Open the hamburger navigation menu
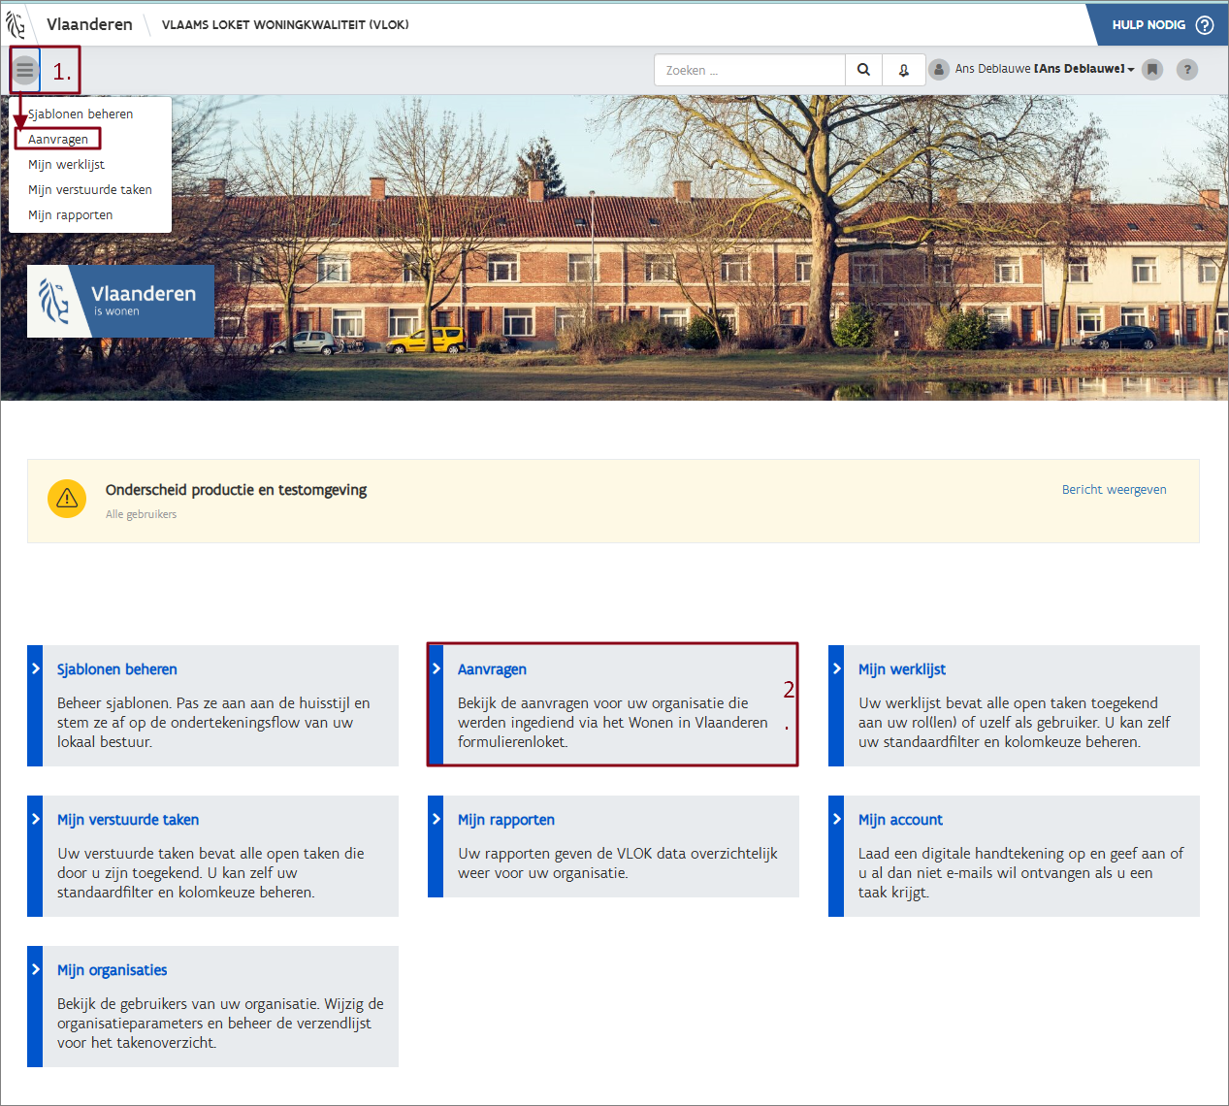Image resolution: width=1229 pixels, height=1106 pixels. [25, 70]
